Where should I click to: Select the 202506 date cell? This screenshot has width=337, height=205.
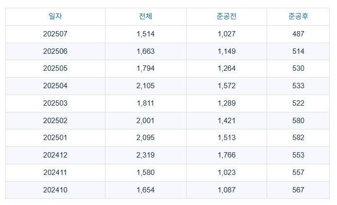tap(55, 51)
